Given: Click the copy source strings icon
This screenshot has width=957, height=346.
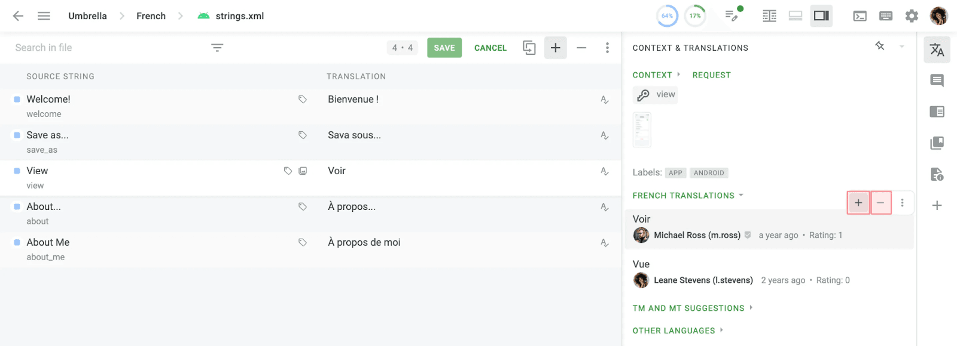Looking at the screenshot, I should (529, 48).
